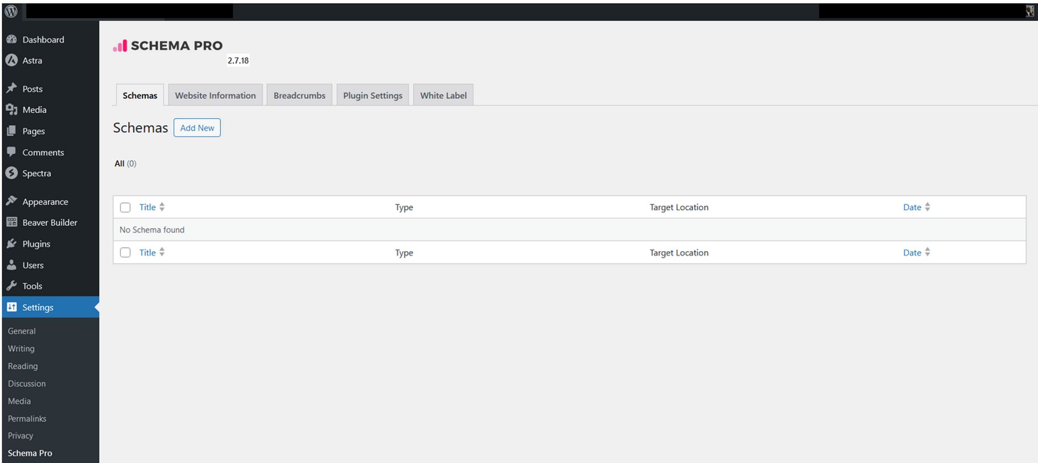Screen dimensions: 1038x463
Task: Click the Astra logo icon in the sidebar
Action: (x=12, y=60)
